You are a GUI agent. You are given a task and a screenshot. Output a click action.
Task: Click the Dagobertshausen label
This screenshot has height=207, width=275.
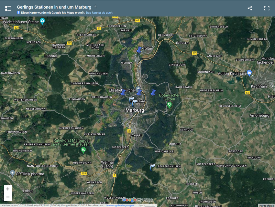click(84, 83)
